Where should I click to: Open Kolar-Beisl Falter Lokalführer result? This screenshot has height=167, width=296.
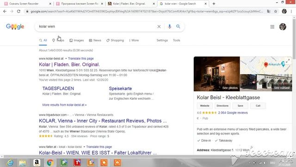[x=98, y=153]
